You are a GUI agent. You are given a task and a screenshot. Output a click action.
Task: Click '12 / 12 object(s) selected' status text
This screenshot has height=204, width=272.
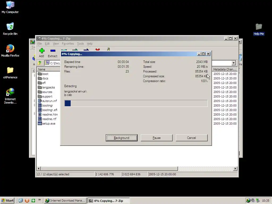pos(53,174)
